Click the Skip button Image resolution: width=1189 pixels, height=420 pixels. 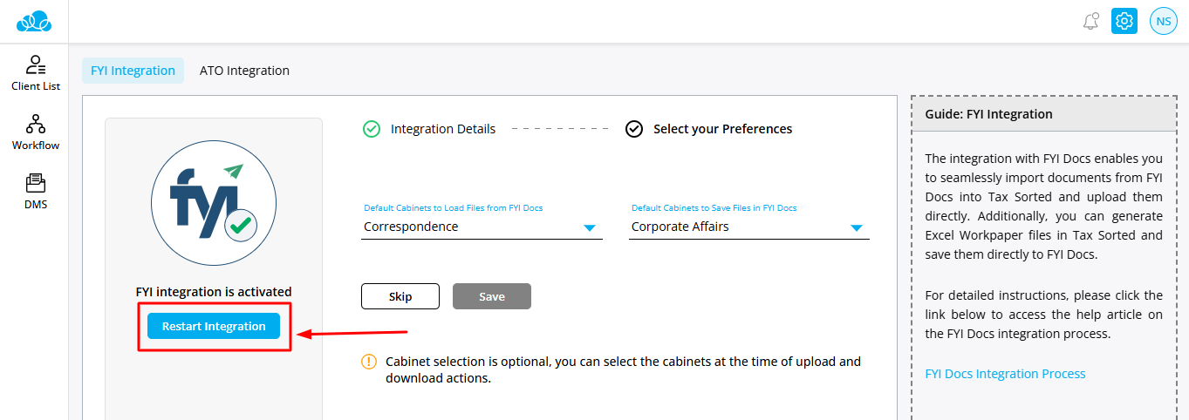click(400, 296)
